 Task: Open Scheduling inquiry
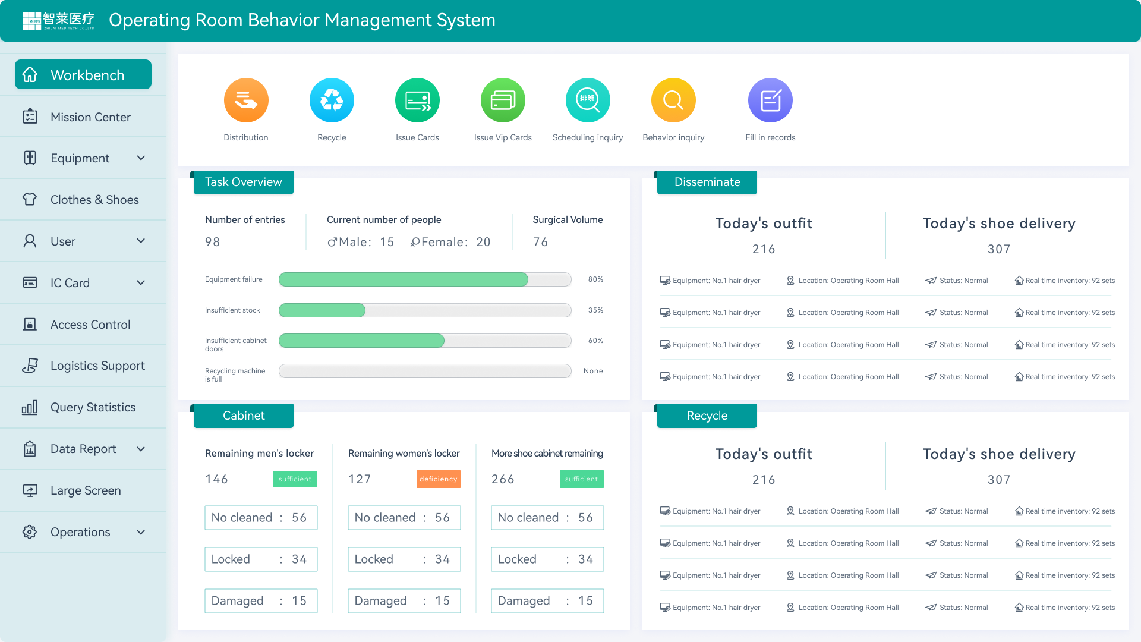[587, 100]
